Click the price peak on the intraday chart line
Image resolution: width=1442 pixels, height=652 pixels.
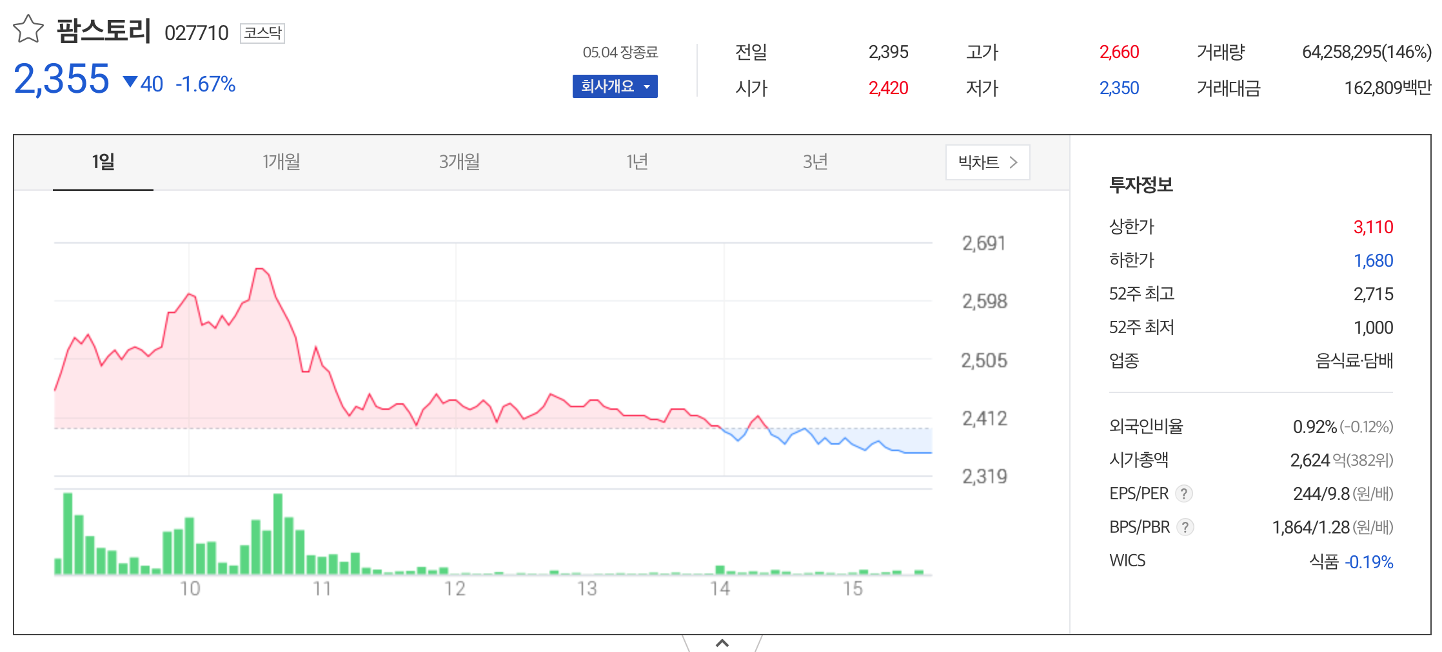[x=260, y=269]
